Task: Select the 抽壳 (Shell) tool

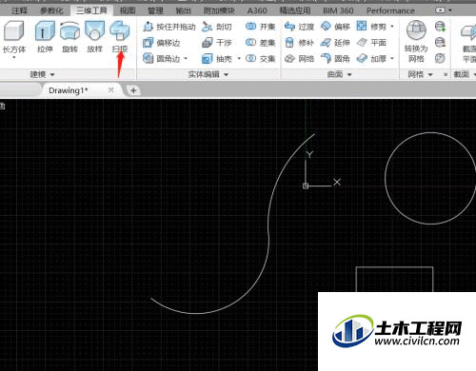Action: (x=217, y=58)
